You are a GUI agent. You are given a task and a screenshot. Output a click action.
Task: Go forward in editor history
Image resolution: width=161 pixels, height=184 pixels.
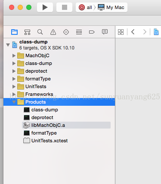click(145, 32)
